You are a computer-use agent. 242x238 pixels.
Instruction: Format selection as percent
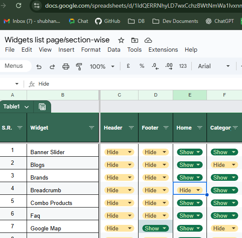pos(142,66)
